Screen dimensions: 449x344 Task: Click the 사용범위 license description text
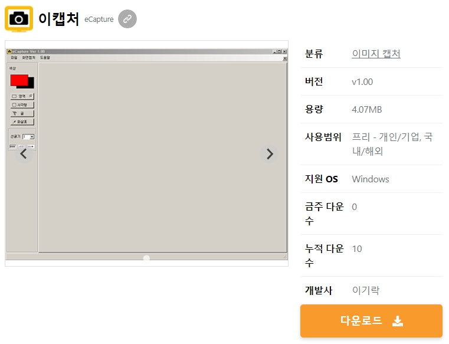(392, 144)
